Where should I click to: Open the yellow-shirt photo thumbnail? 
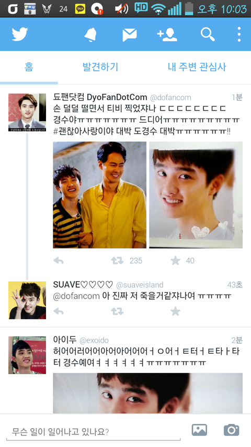click(x=99, y=195)
